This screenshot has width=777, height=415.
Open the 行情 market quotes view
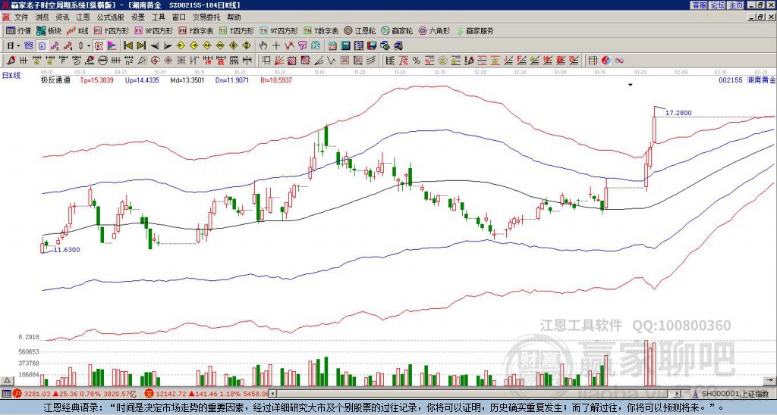click(x=18, y=31)
